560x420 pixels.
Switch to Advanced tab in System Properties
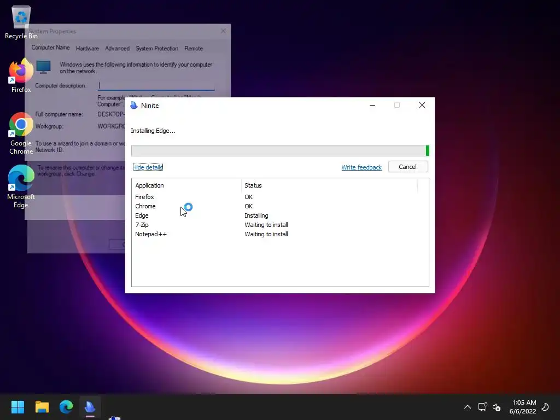[117, 48]
